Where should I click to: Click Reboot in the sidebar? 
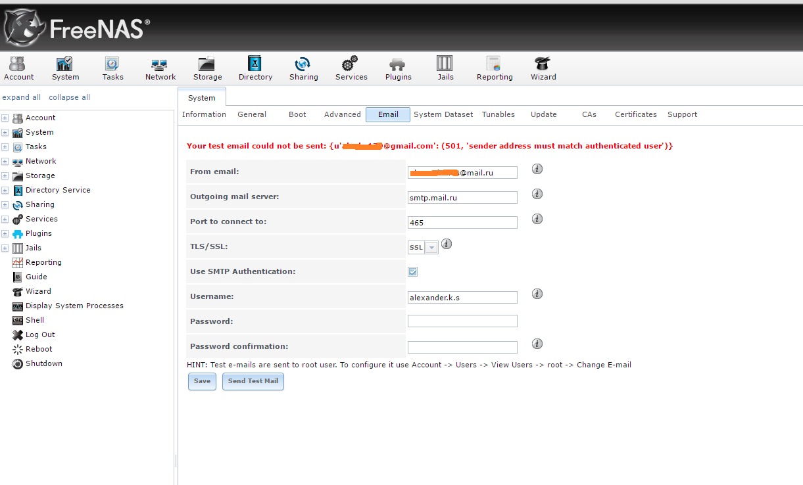(x=39, y=349)
